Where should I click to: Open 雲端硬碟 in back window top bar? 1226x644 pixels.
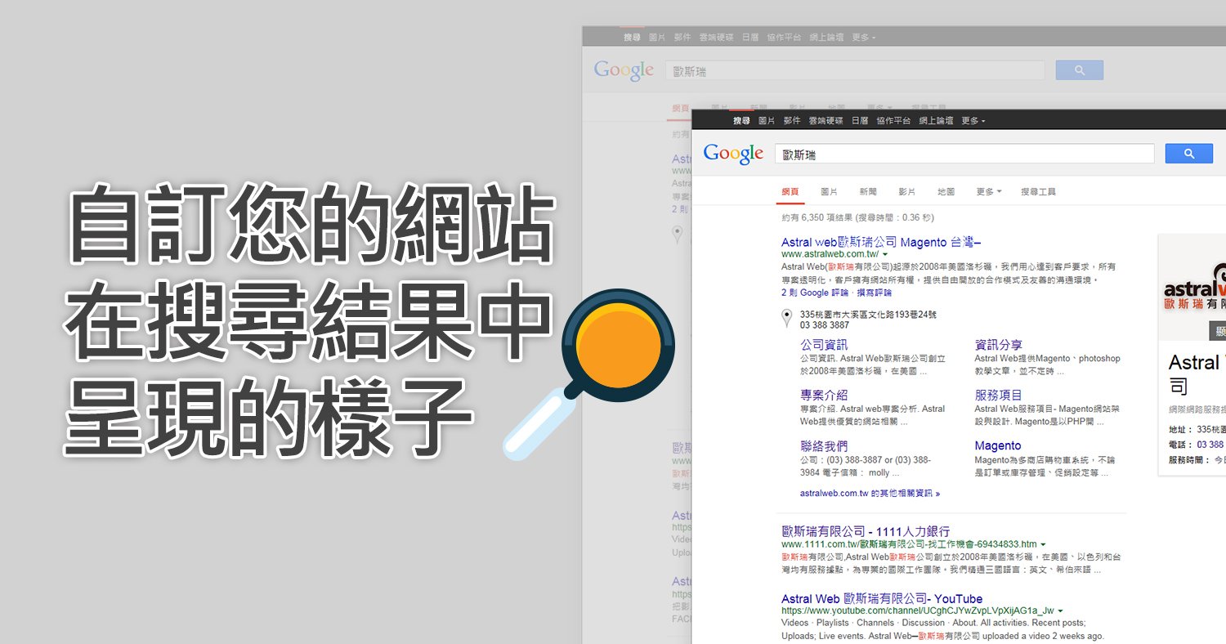(716, 38)
